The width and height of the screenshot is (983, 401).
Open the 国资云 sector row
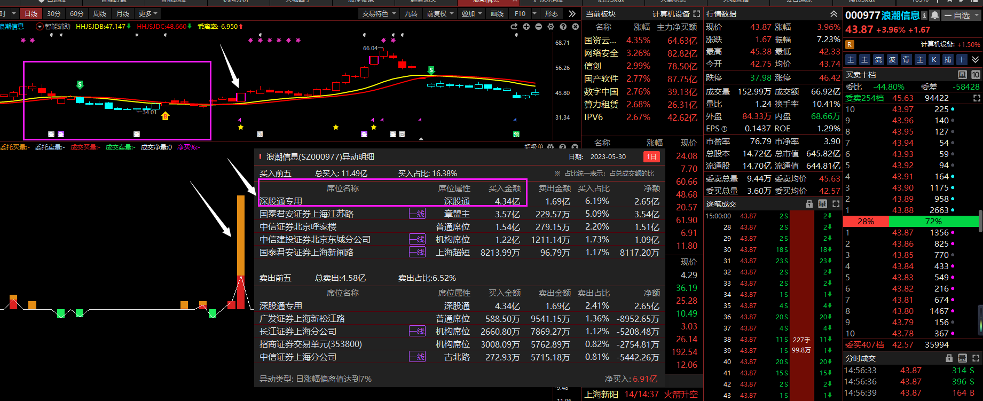point(641,41)
